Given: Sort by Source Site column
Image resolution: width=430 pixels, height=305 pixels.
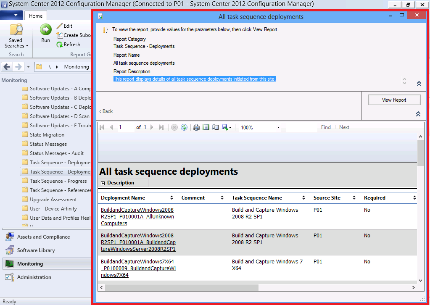Looking at the screenshot, I should coord(354,198).
